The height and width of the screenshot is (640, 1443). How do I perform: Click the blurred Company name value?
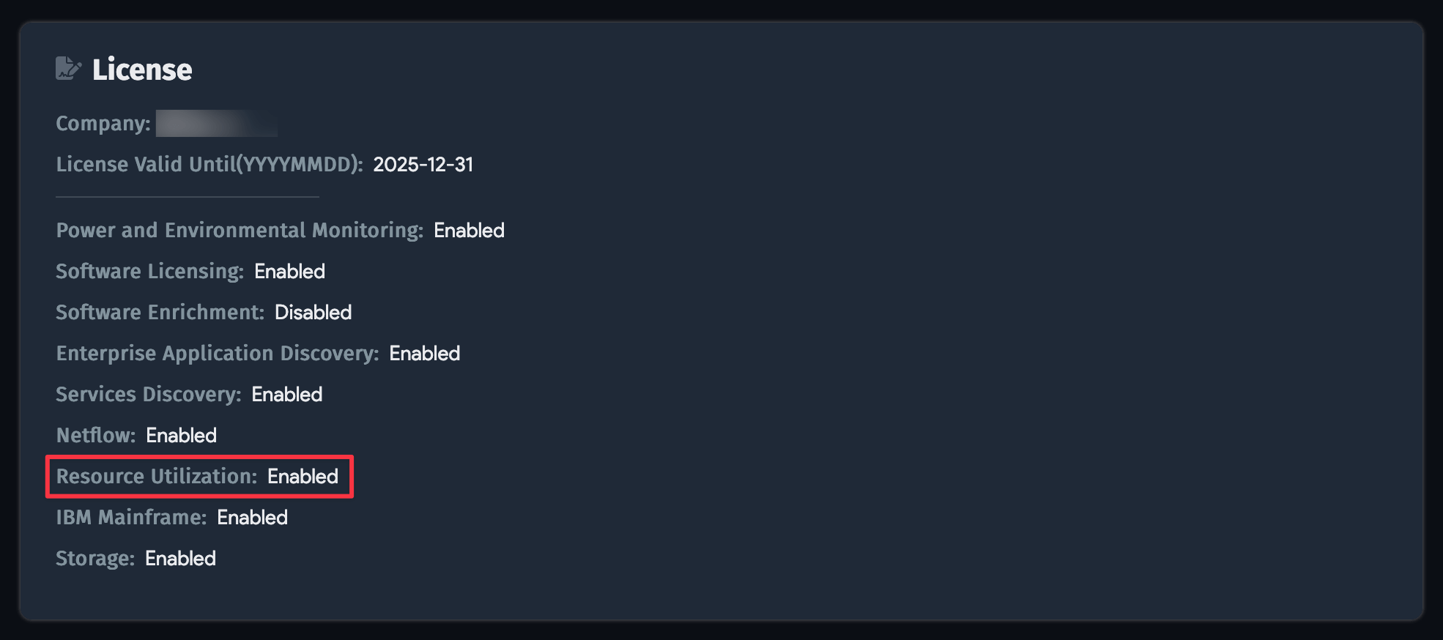click(216, 123)
